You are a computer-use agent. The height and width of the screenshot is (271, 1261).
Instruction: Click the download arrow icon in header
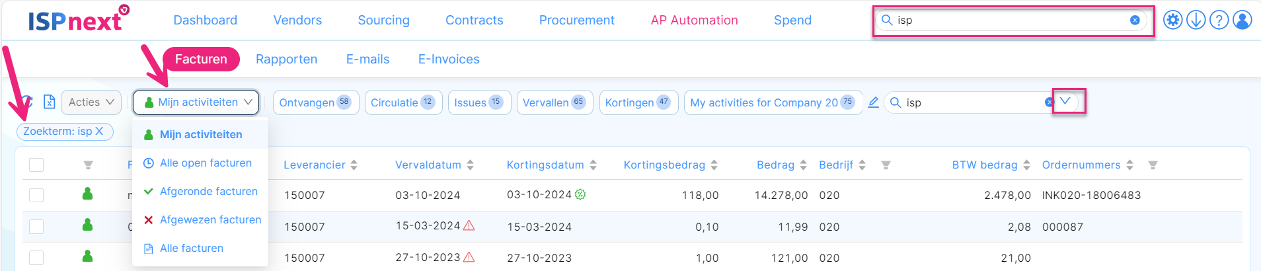pyautogui.click(x=1196, y=20)
